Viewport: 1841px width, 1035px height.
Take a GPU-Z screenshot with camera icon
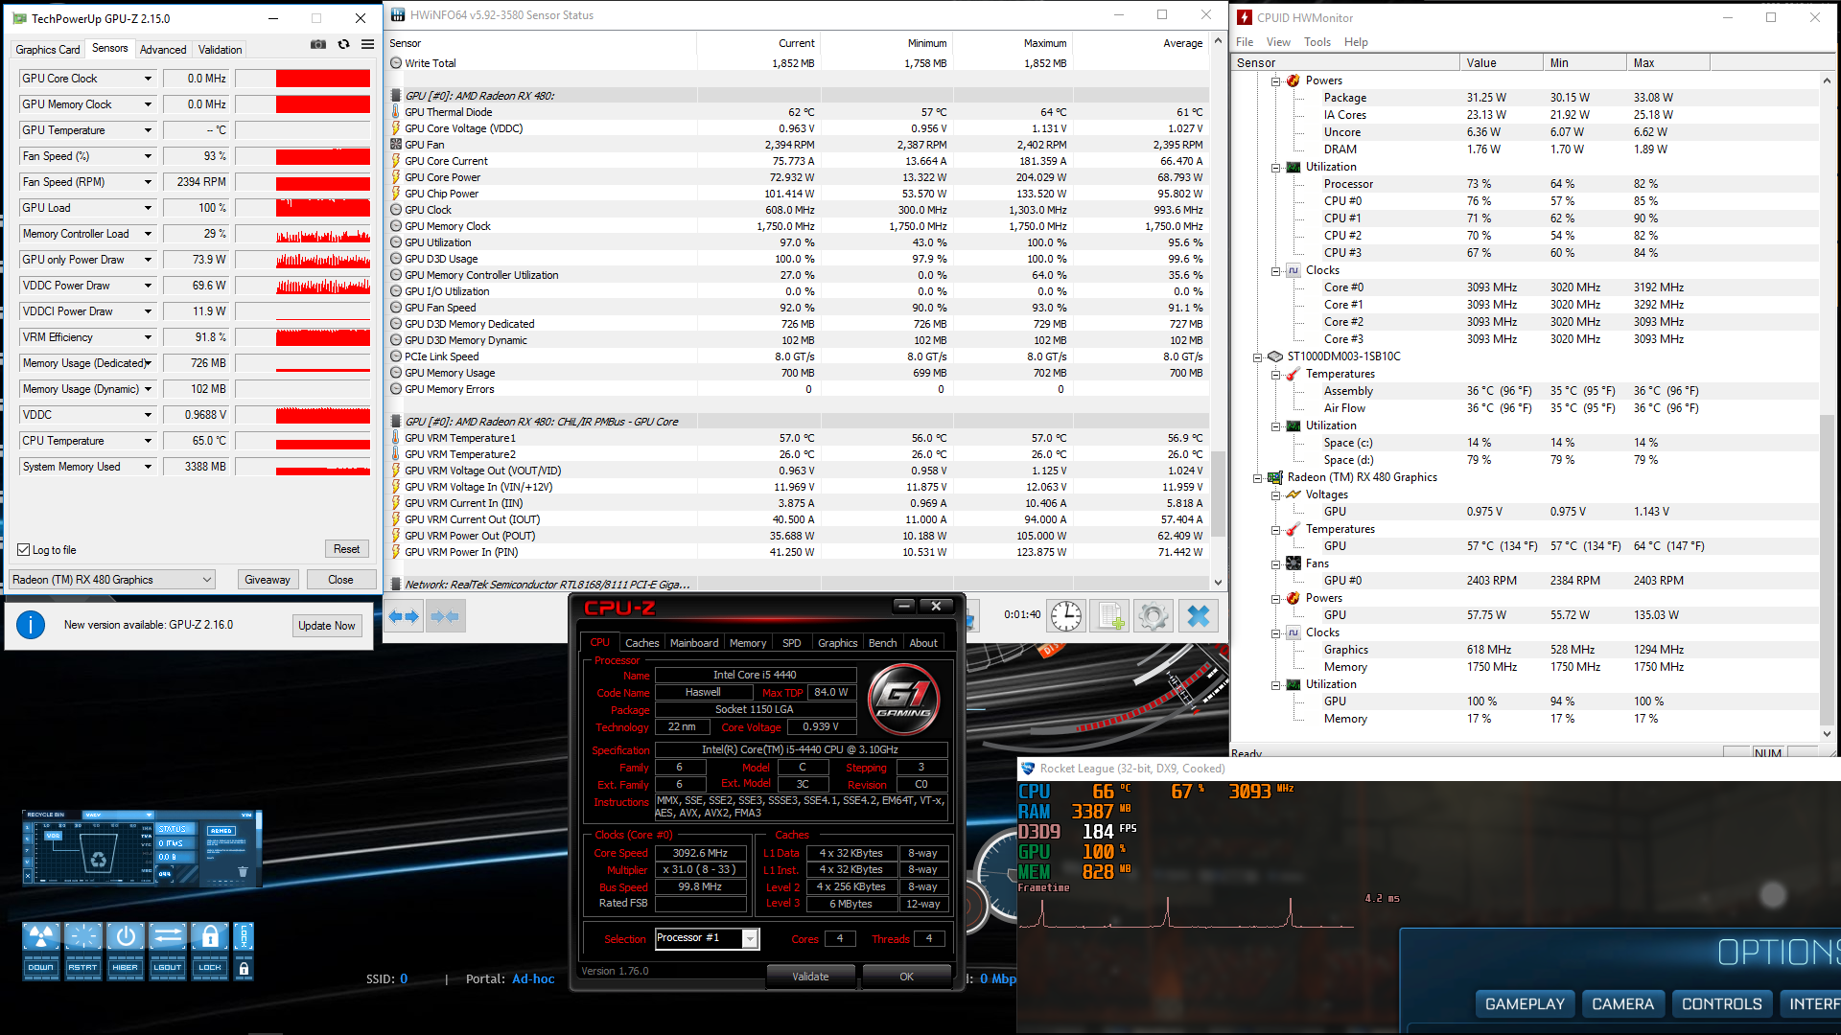[x=318, y=44]
